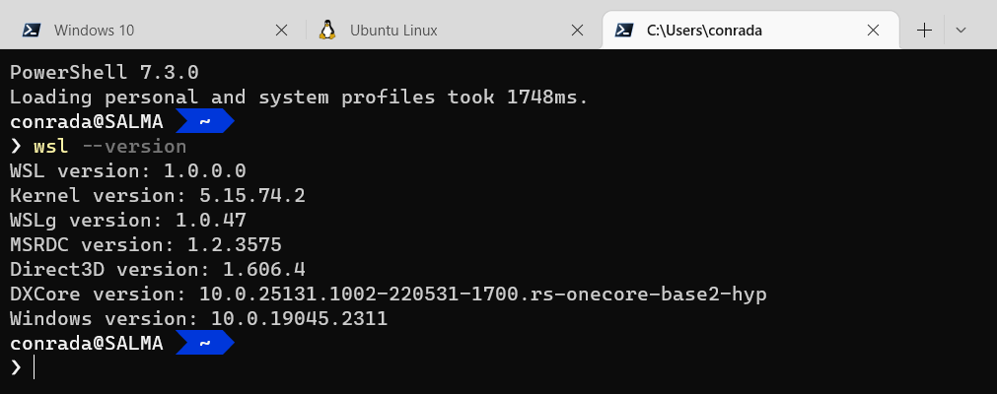Switch to the Ubuntu Linux tab

[393, 30]
